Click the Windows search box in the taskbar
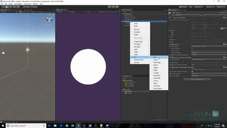The width and height of the screenshot is (227, 128). tap(26, 126)
